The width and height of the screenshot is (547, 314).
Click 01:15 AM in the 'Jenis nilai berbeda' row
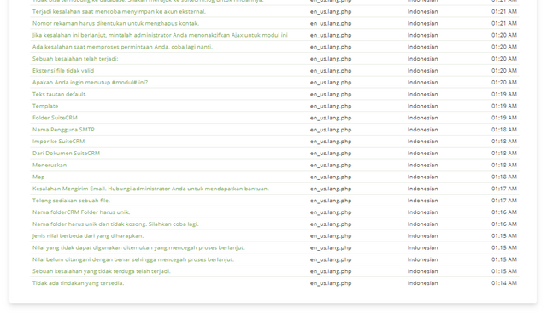(504, 236)
